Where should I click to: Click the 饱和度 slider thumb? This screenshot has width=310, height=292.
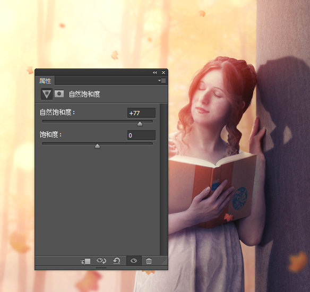pos(97,147)
